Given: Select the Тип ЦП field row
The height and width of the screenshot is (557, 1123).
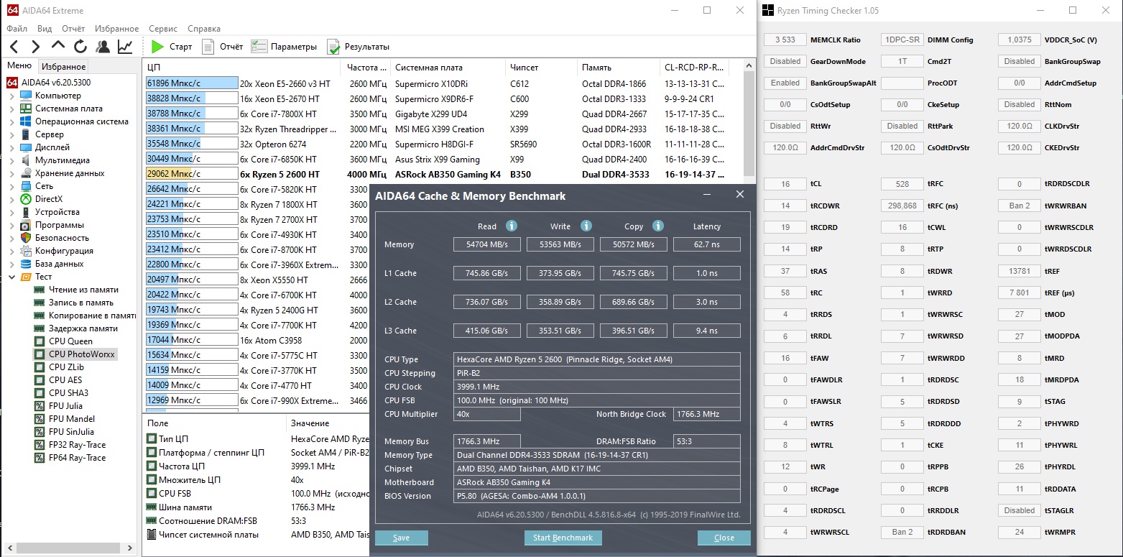Looking at the screenshot, I should pyautogui.click(x=257, y=438).
